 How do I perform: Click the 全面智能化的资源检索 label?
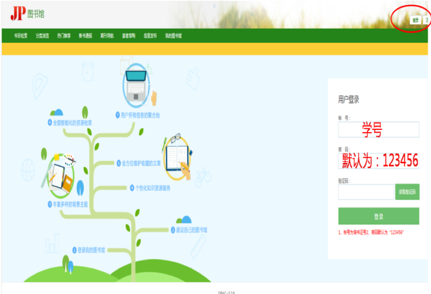coord(70,123)
